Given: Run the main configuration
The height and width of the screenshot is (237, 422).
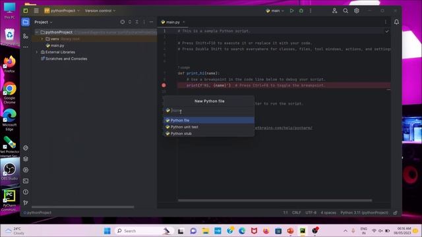Looking at the screenshot, I should (291, 11).
